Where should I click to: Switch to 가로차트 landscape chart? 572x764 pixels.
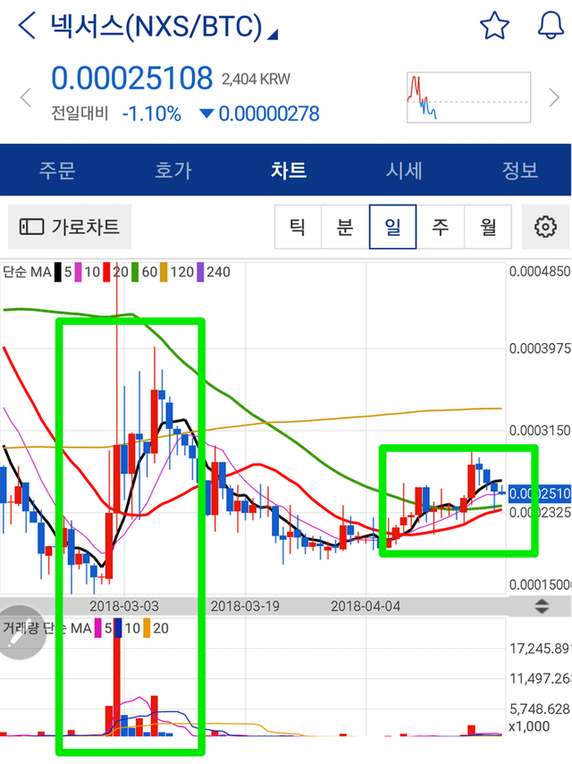coord(70,227)
